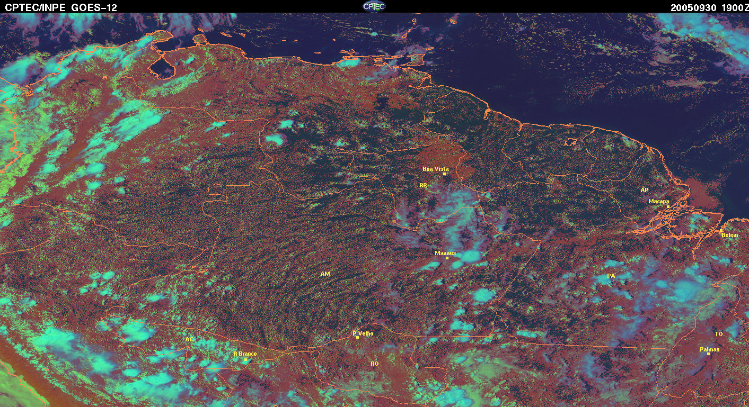The image size is (749, 407).
Task: Click the Boa Vista city marker square
Action: click(444, 174)
